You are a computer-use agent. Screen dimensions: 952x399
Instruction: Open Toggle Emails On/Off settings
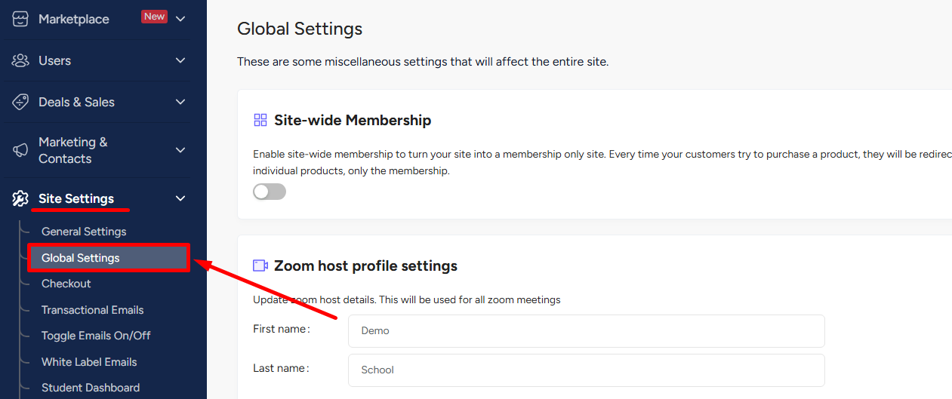point(96,336)
